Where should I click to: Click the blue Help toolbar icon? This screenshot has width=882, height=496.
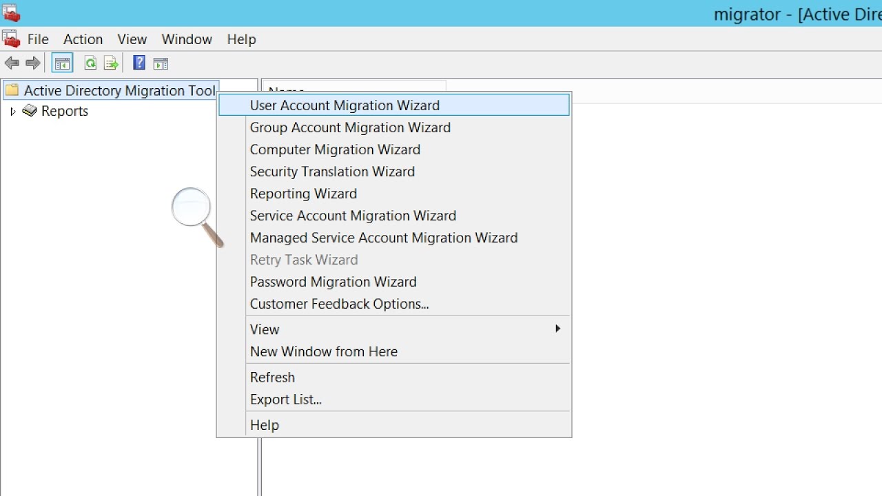point(139,63)
